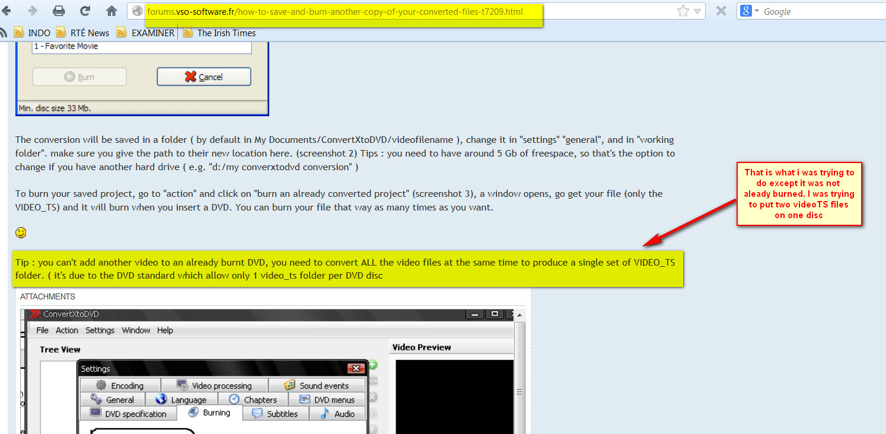
Task: Click the '1 - Favorite Movie' field
Action: 142,46
